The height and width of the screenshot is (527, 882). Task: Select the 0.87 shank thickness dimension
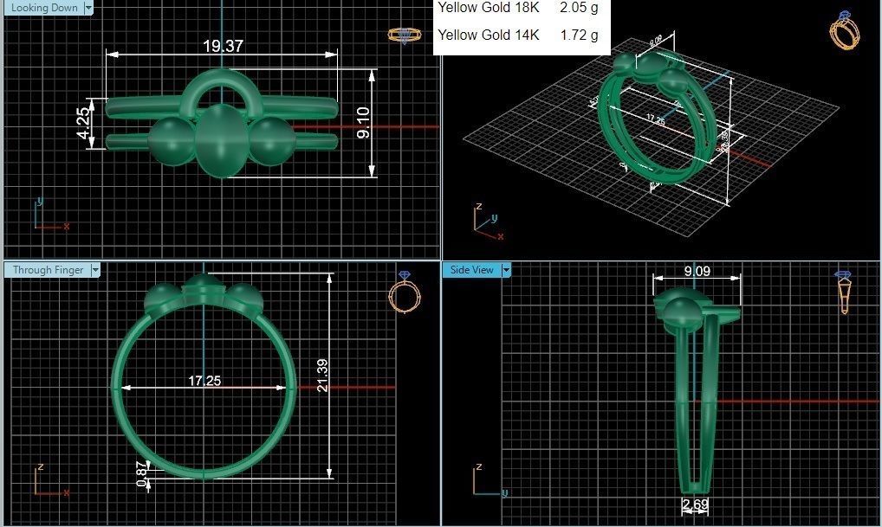tap(141, 473)
